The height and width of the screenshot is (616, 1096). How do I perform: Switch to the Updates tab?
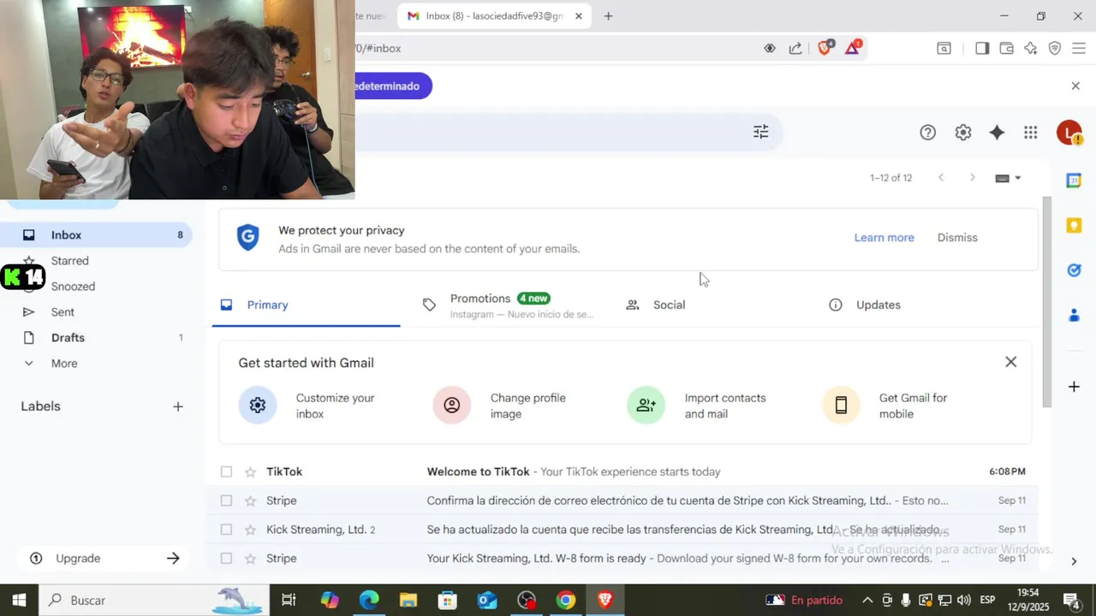(x=914, y=305)
